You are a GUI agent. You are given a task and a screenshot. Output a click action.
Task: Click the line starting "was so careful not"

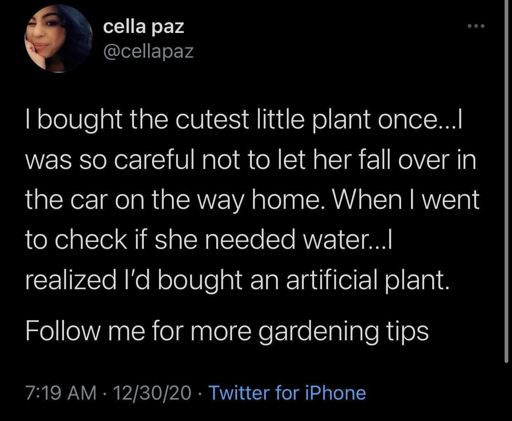(x=251, y=160)
